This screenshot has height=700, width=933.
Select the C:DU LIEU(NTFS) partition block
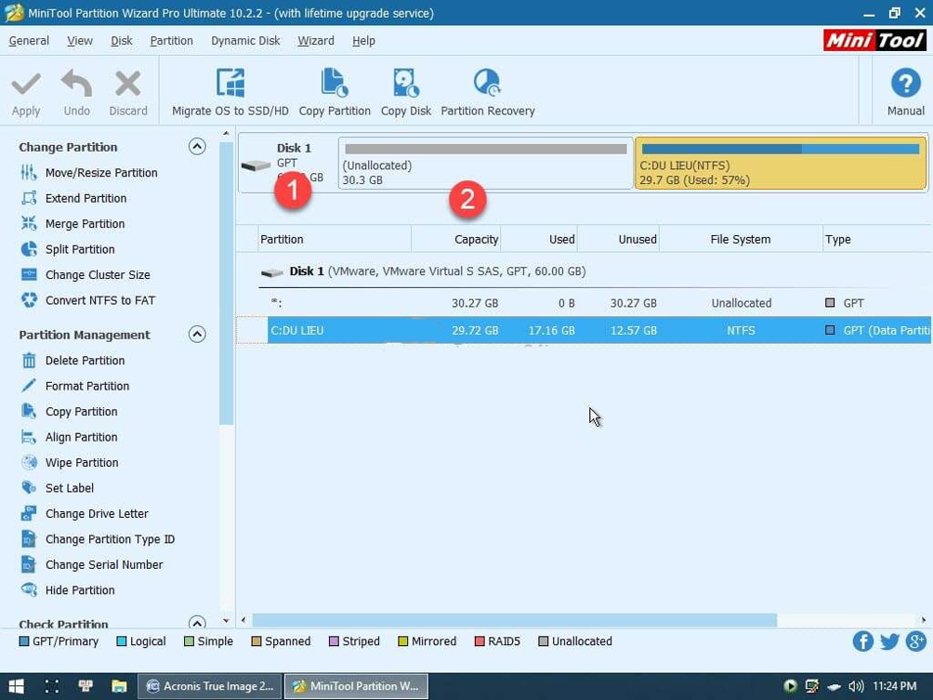tap(781, 164)
